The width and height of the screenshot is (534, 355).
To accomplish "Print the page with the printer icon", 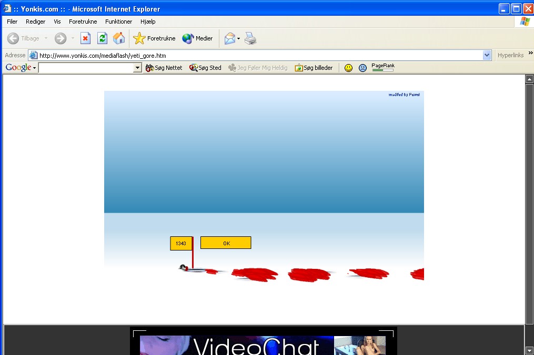I will click(x=250, y=38).
